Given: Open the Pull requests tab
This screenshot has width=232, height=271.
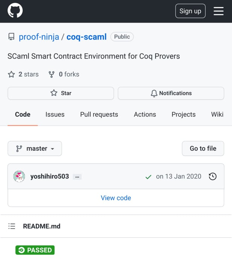Looking at the screenshot, I should pyautogui.click(x=99, y=115).
